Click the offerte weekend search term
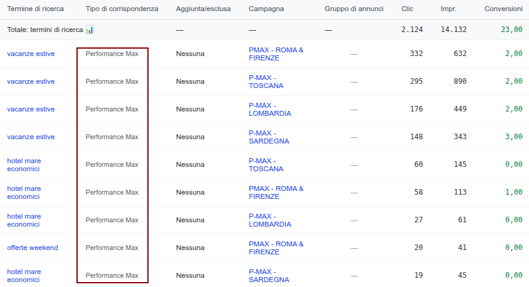Screen dimensions: 529x287 click(33, 248)
